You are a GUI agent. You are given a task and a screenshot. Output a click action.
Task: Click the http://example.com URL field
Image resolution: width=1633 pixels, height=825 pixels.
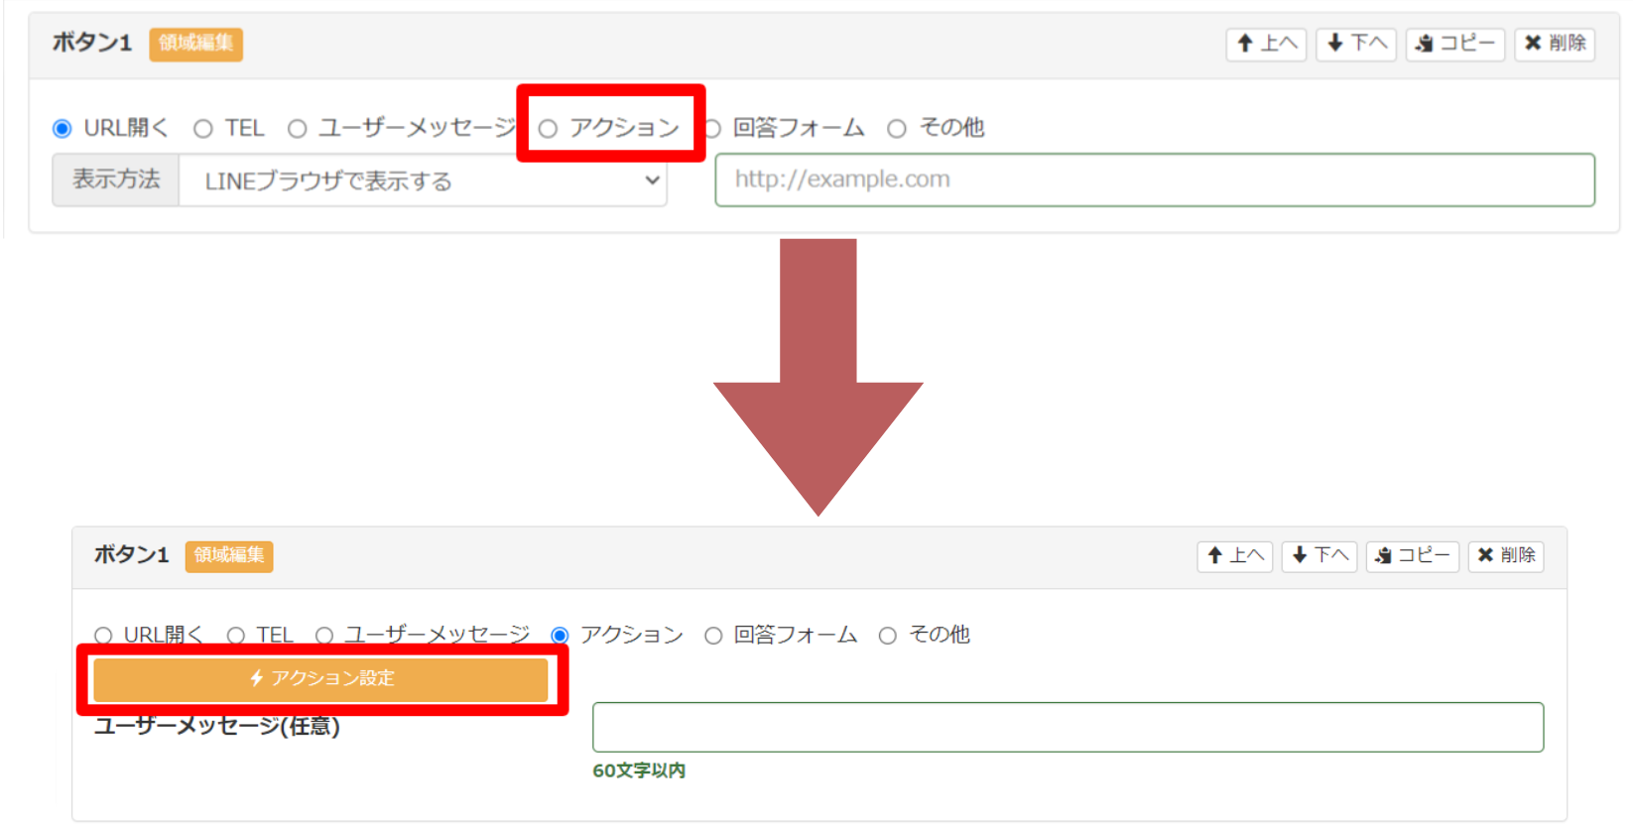coord(1154,179)
